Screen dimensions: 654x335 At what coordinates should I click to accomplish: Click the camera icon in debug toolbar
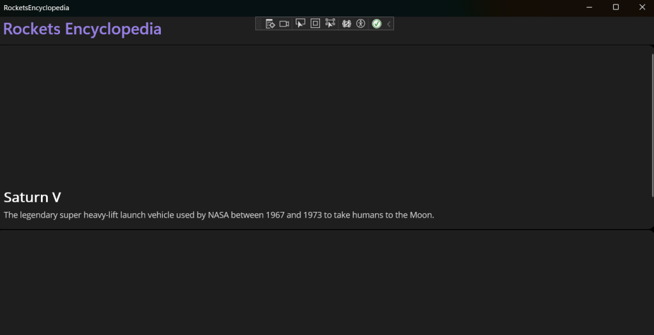click(284, 24)
